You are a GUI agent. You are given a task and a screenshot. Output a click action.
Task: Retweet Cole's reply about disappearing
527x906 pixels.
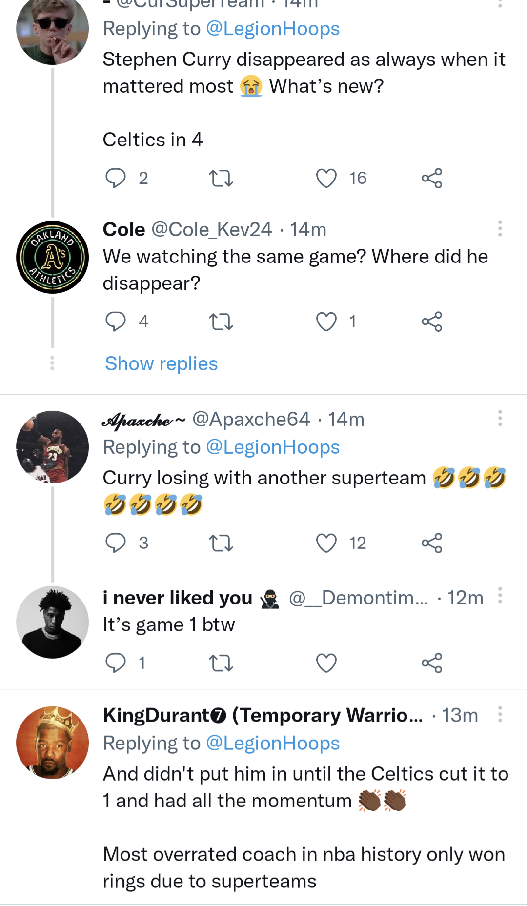pos(221,322)
